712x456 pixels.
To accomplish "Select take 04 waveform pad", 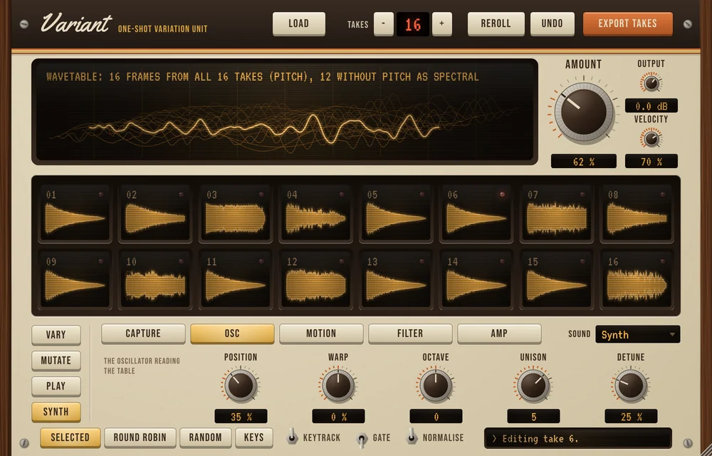I will [x=316, y=212].
